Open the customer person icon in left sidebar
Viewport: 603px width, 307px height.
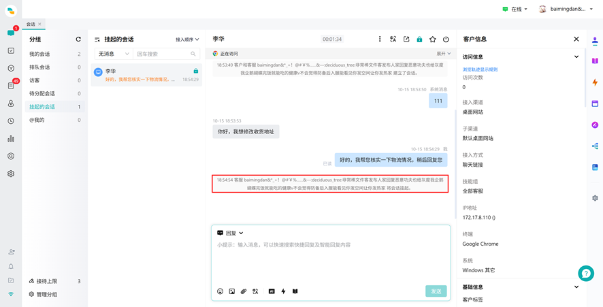point(11,103)
